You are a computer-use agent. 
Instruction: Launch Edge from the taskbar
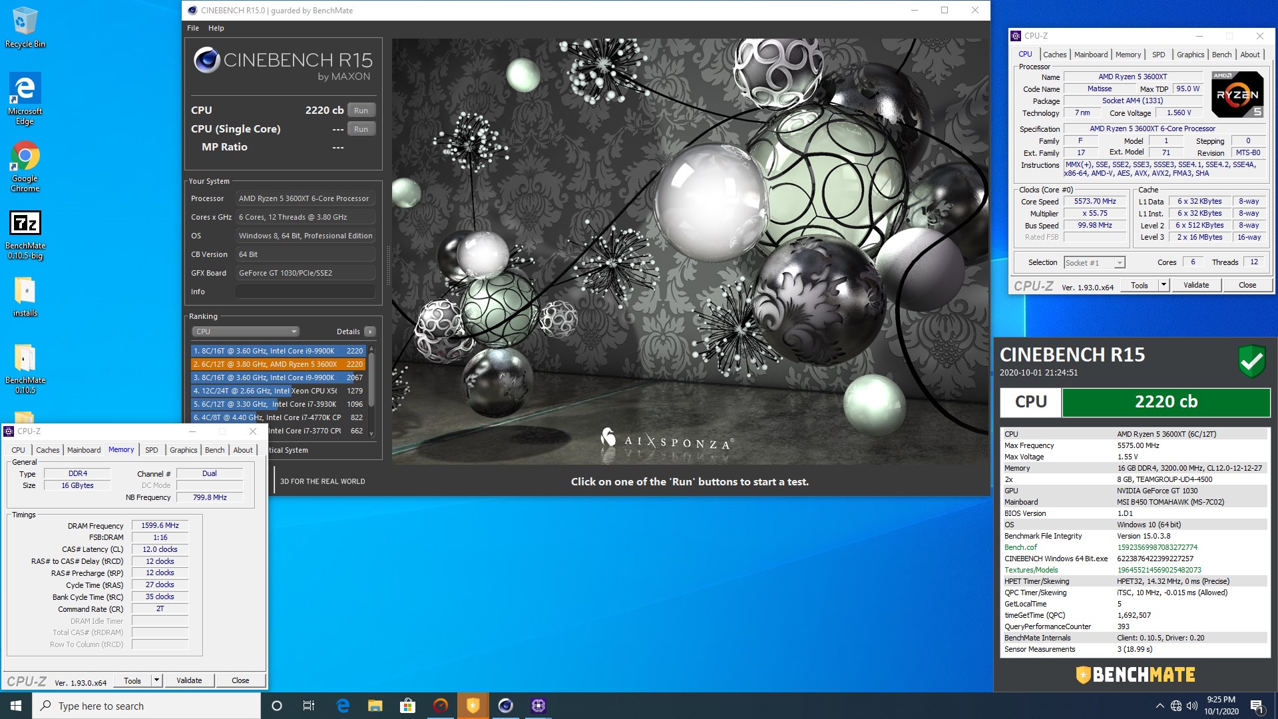pyautogui.click(x=343, y=706)
